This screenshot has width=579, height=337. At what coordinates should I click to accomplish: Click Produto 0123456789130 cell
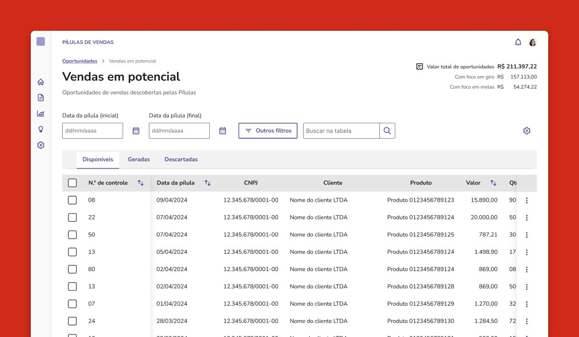click(421, 322)
